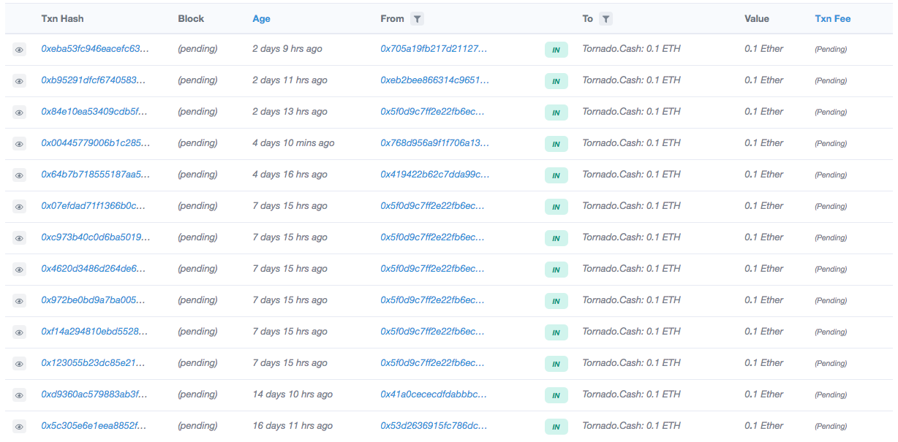Select the age text '14 days 10 hrs ago'
898x442 pixels.
coord(293,395)
